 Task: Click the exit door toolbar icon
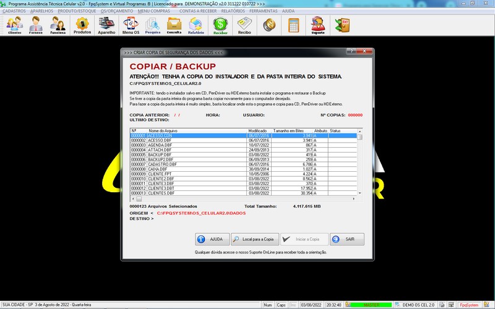pyautogui.click(x=342, y=25)
